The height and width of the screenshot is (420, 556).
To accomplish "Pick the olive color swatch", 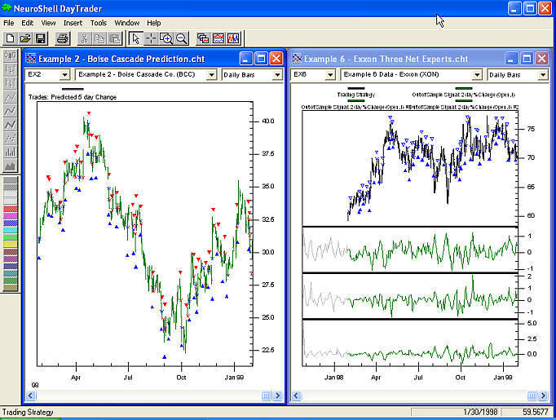I will [x=11, y=288].
